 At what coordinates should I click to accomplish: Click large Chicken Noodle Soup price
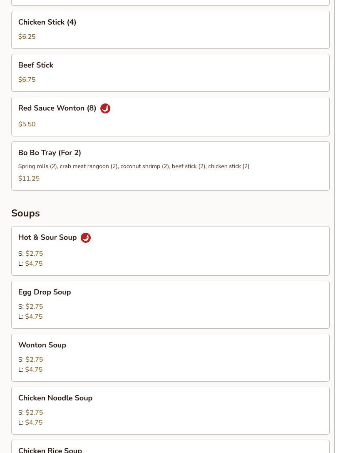point(34,423)
